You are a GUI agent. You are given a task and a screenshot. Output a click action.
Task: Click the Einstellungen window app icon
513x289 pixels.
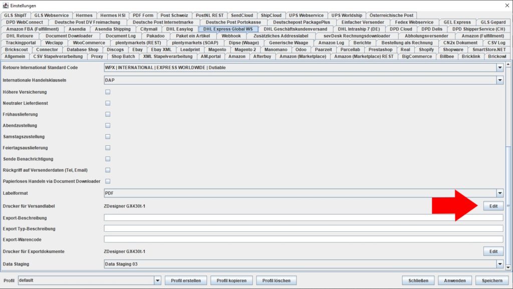pos(6,6)
